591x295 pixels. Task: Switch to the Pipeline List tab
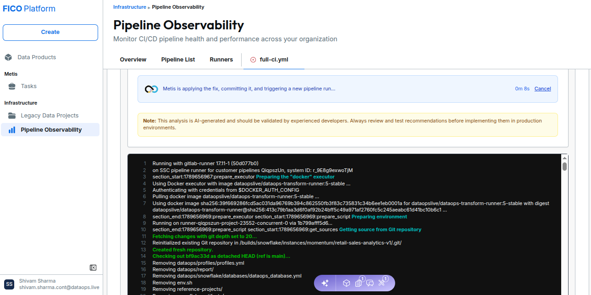pyautogui.click(x=178, y=60)
